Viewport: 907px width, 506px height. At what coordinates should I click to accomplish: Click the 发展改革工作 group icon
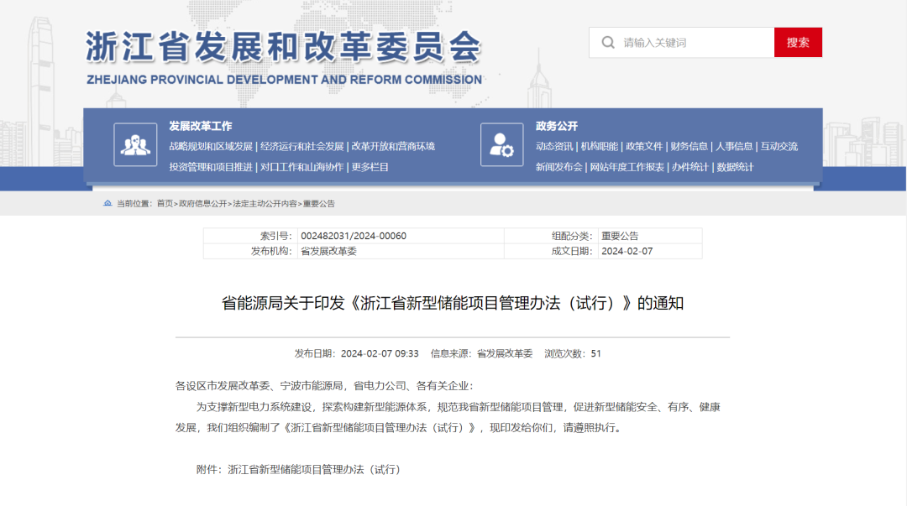tap(135, 145)
